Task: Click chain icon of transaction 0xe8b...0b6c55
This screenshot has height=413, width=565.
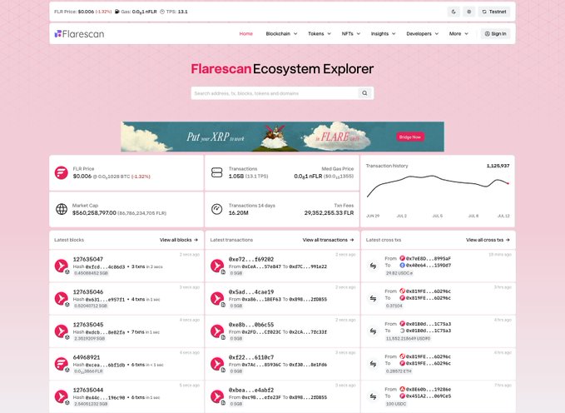Action: [x=217, y=331]
